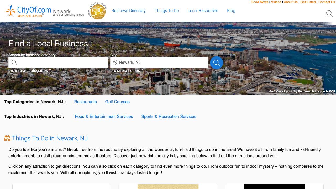Click the location pin icon in City field
The height and width of the screenshot is (189, 336).
tap(115, 62)
